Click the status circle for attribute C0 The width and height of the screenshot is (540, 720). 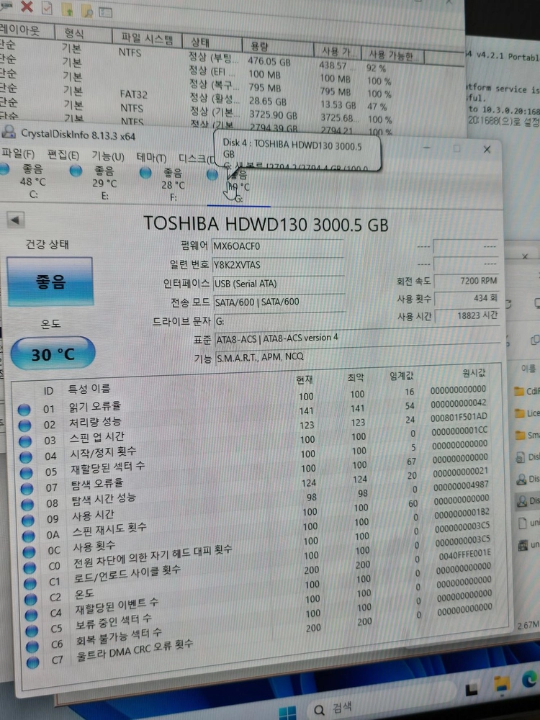pos(30,567)
